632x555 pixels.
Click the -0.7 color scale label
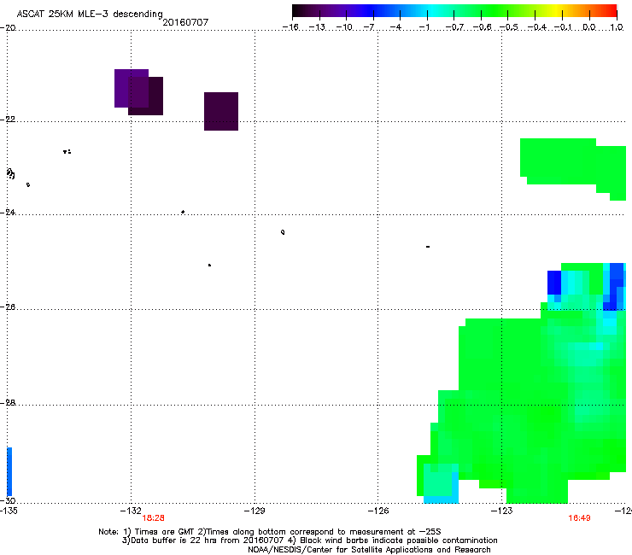pyautogui.click(x=454, y=27)
